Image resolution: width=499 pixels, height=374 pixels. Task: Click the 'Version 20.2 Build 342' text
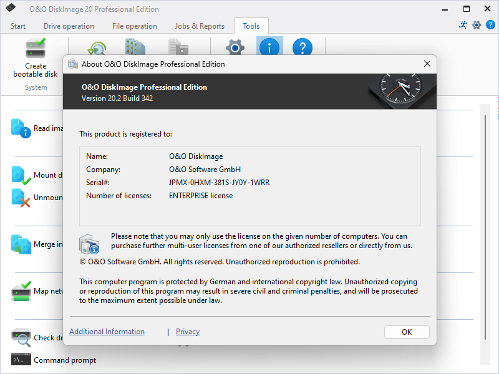point(117,98)
